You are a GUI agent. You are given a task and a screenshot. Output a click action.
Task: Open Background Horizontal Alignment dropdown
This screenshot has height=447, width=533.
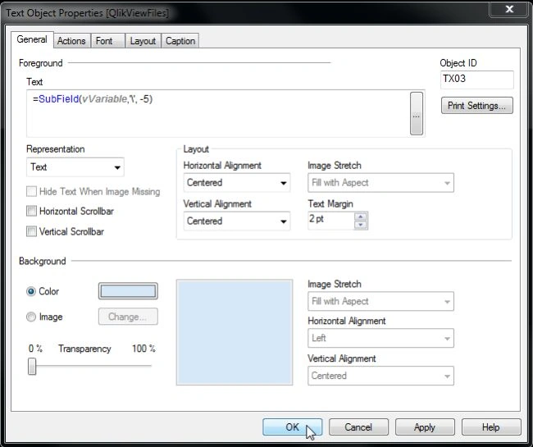380,338
